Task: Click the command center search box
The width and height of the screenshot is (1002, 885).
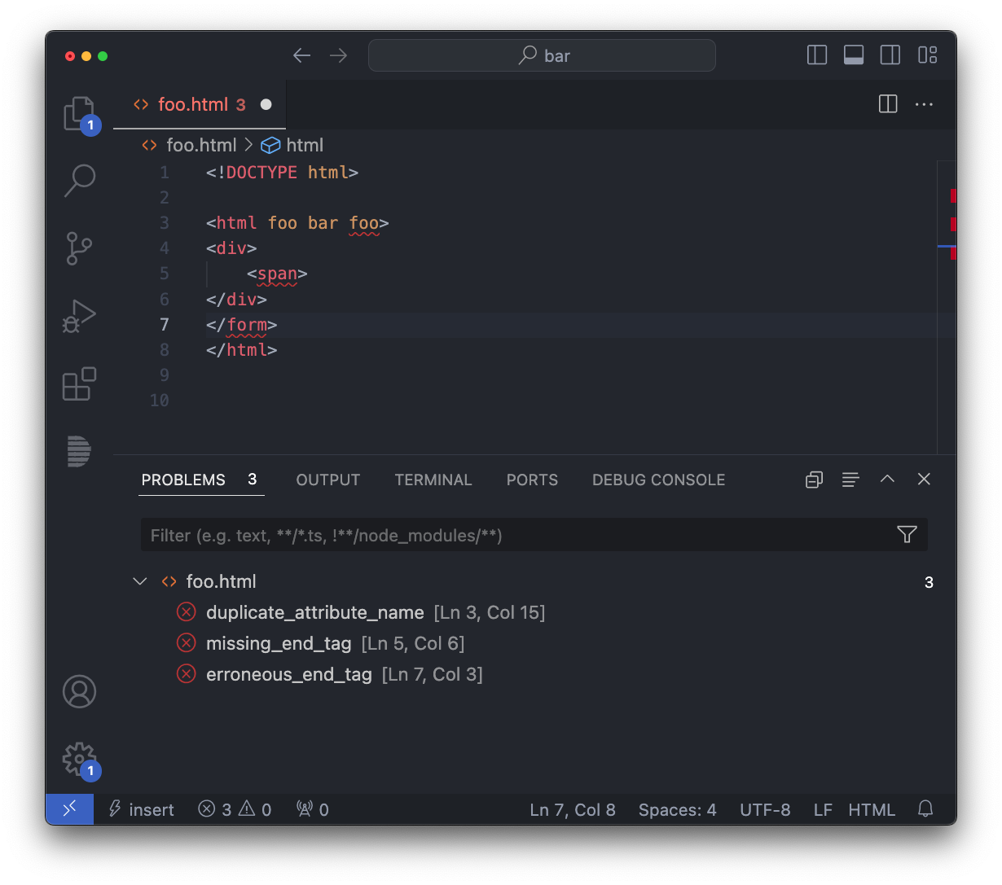Action: 542,55
